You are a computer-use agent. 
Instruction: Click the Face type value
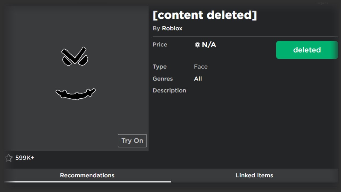tap(201, 67)
